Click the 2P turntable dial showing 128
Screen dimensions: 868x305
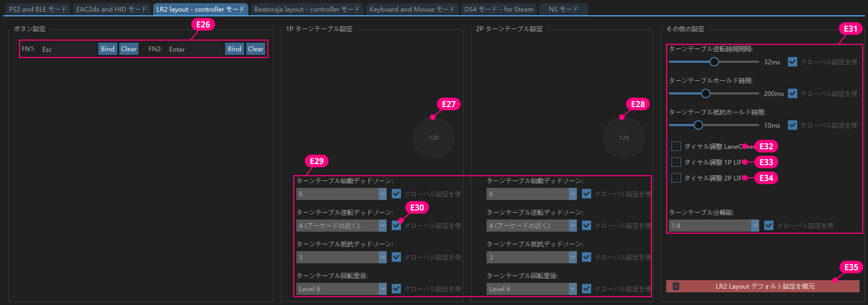click(x=623, y=138)
